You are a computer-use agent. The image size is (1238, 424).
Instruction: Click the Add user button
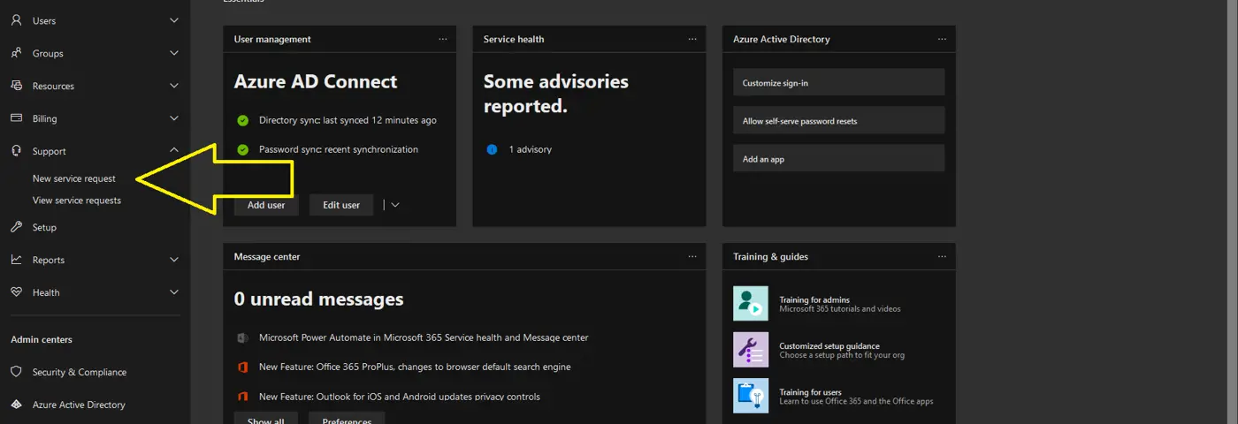pos(266,205)
